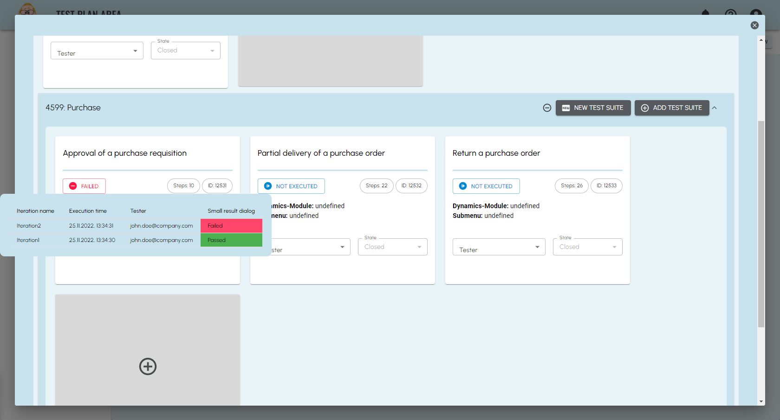780x420 pixels.
Task: Run Partial delivery test via NOT EXECUTED
Action: (x=291, y=186)
